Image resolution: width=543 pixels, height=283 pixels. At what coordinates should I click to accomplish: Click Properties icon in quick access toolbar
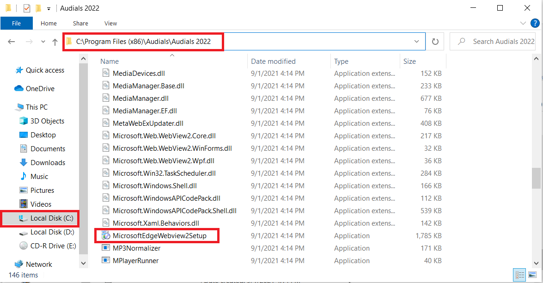(x=27, y=8)
